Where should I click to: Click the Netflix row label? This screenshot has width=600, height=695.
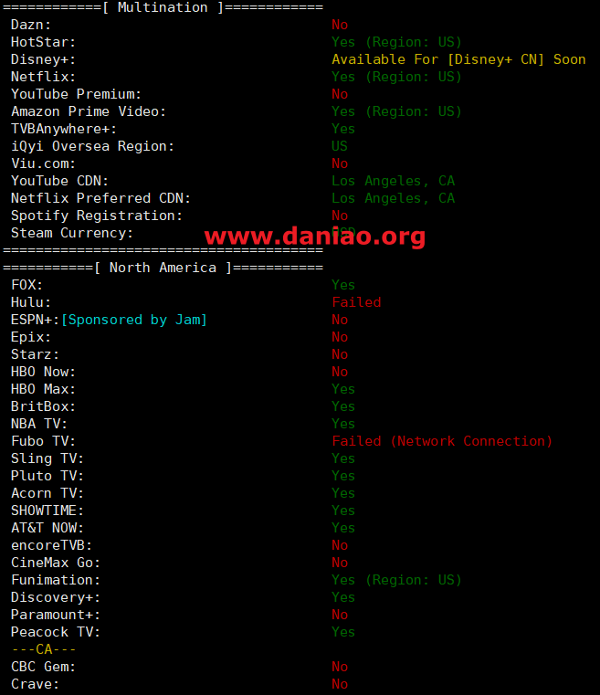pyautogui.click(x=44, y=77)
